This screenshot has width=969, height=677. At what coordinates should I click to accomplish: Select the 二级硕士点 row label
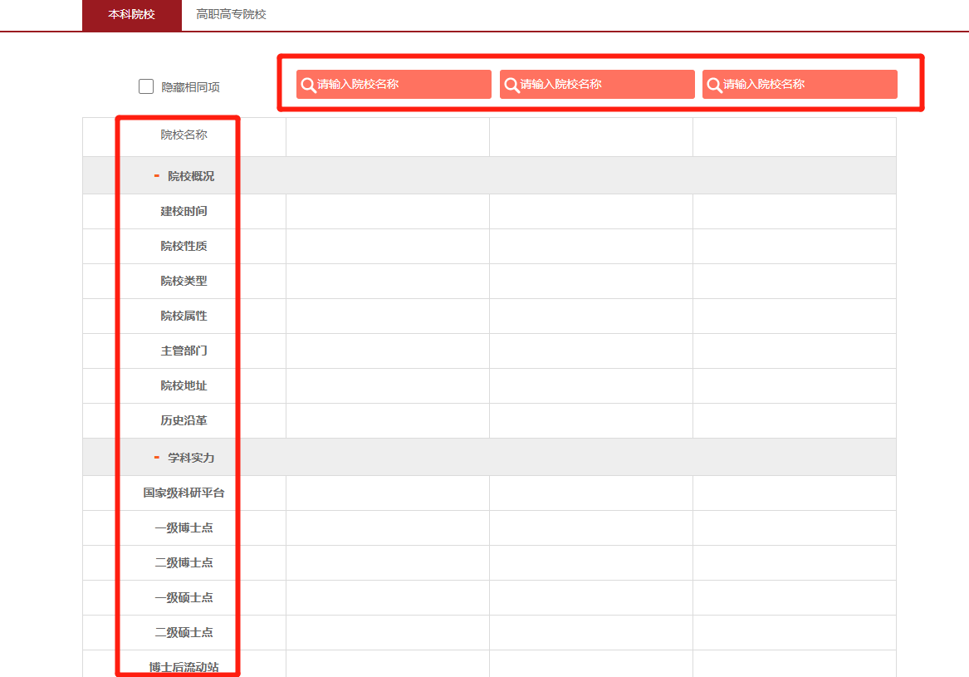(x=184, y=633)
